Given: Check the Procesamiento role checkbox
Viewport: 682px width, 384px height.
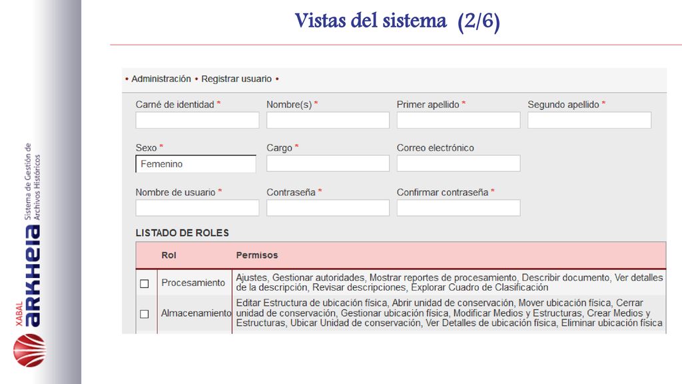Looking at the screenshot, I should (145, 283).
